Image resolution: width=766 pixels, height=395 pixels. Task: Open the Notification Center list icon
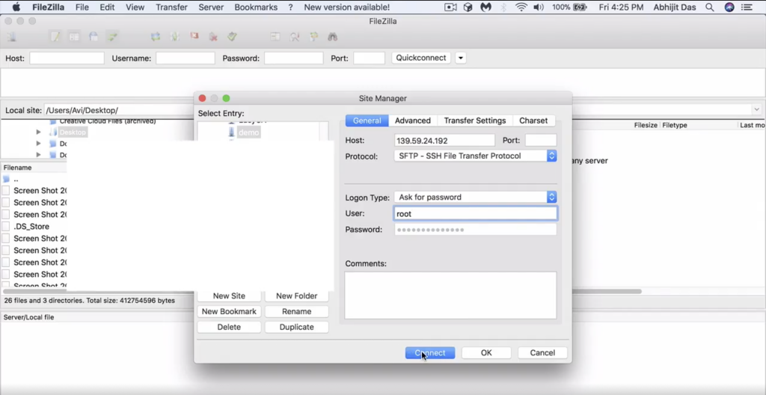[x=747, y=7]
